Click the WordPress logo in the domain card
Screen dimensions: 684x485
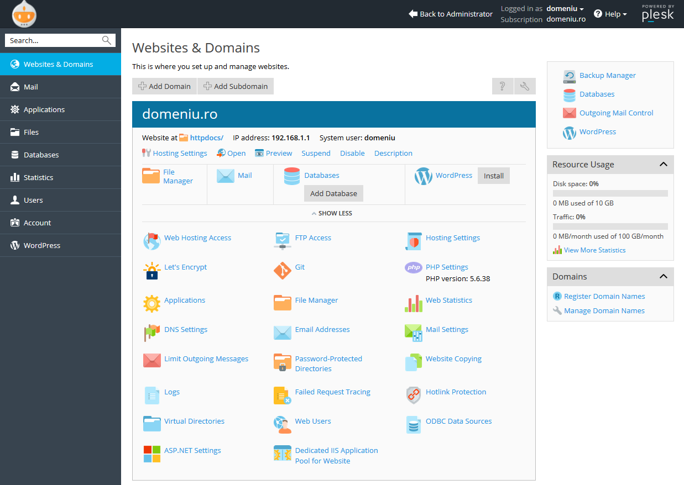pos(424,176)
